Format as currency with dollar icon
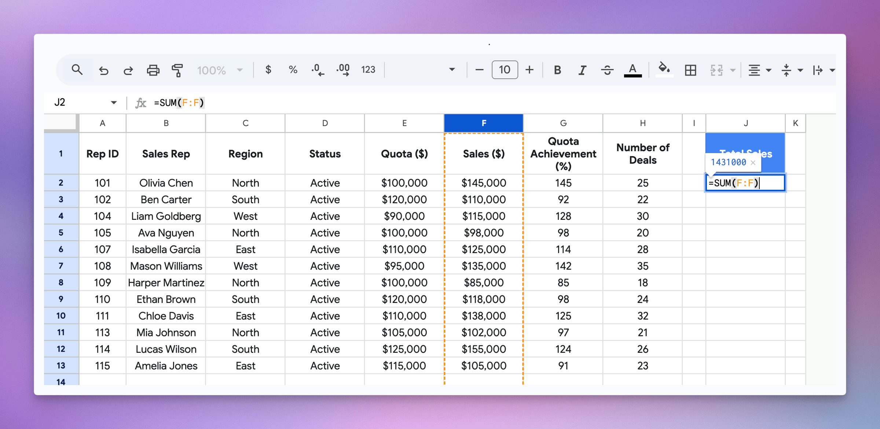The height and width of the screenshot is (429, 880). [268, 70]
